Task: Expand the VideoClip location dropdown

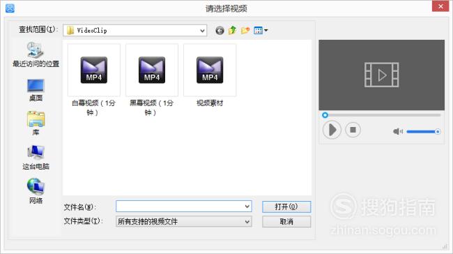Action: tap(202, 31)
